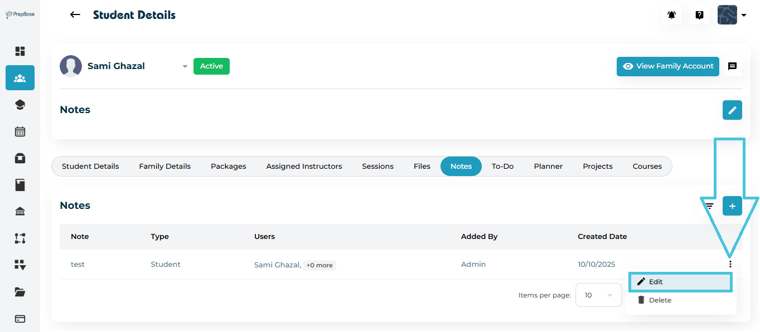This screenshot has width=760, height=332.
Task: Switch to the Sessions tab
Action: pos(377,166)
